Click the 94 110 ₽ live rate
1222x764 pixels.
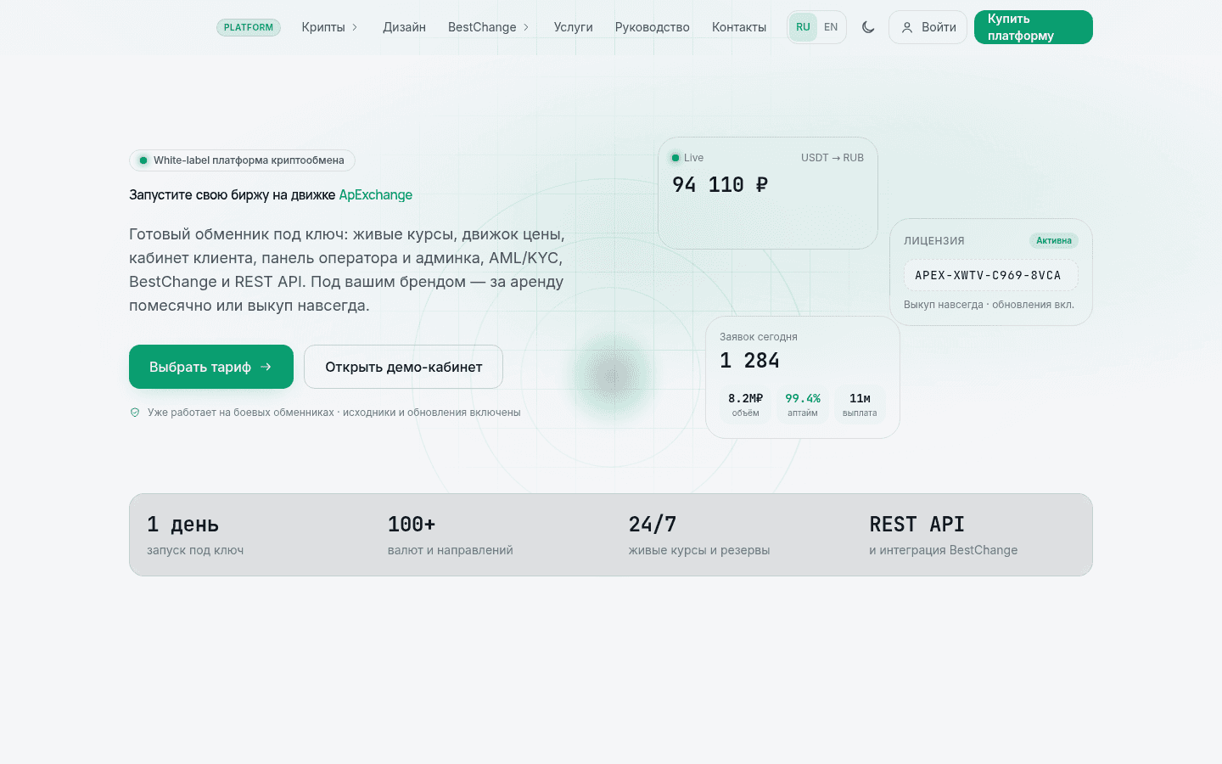click(720, 185)
